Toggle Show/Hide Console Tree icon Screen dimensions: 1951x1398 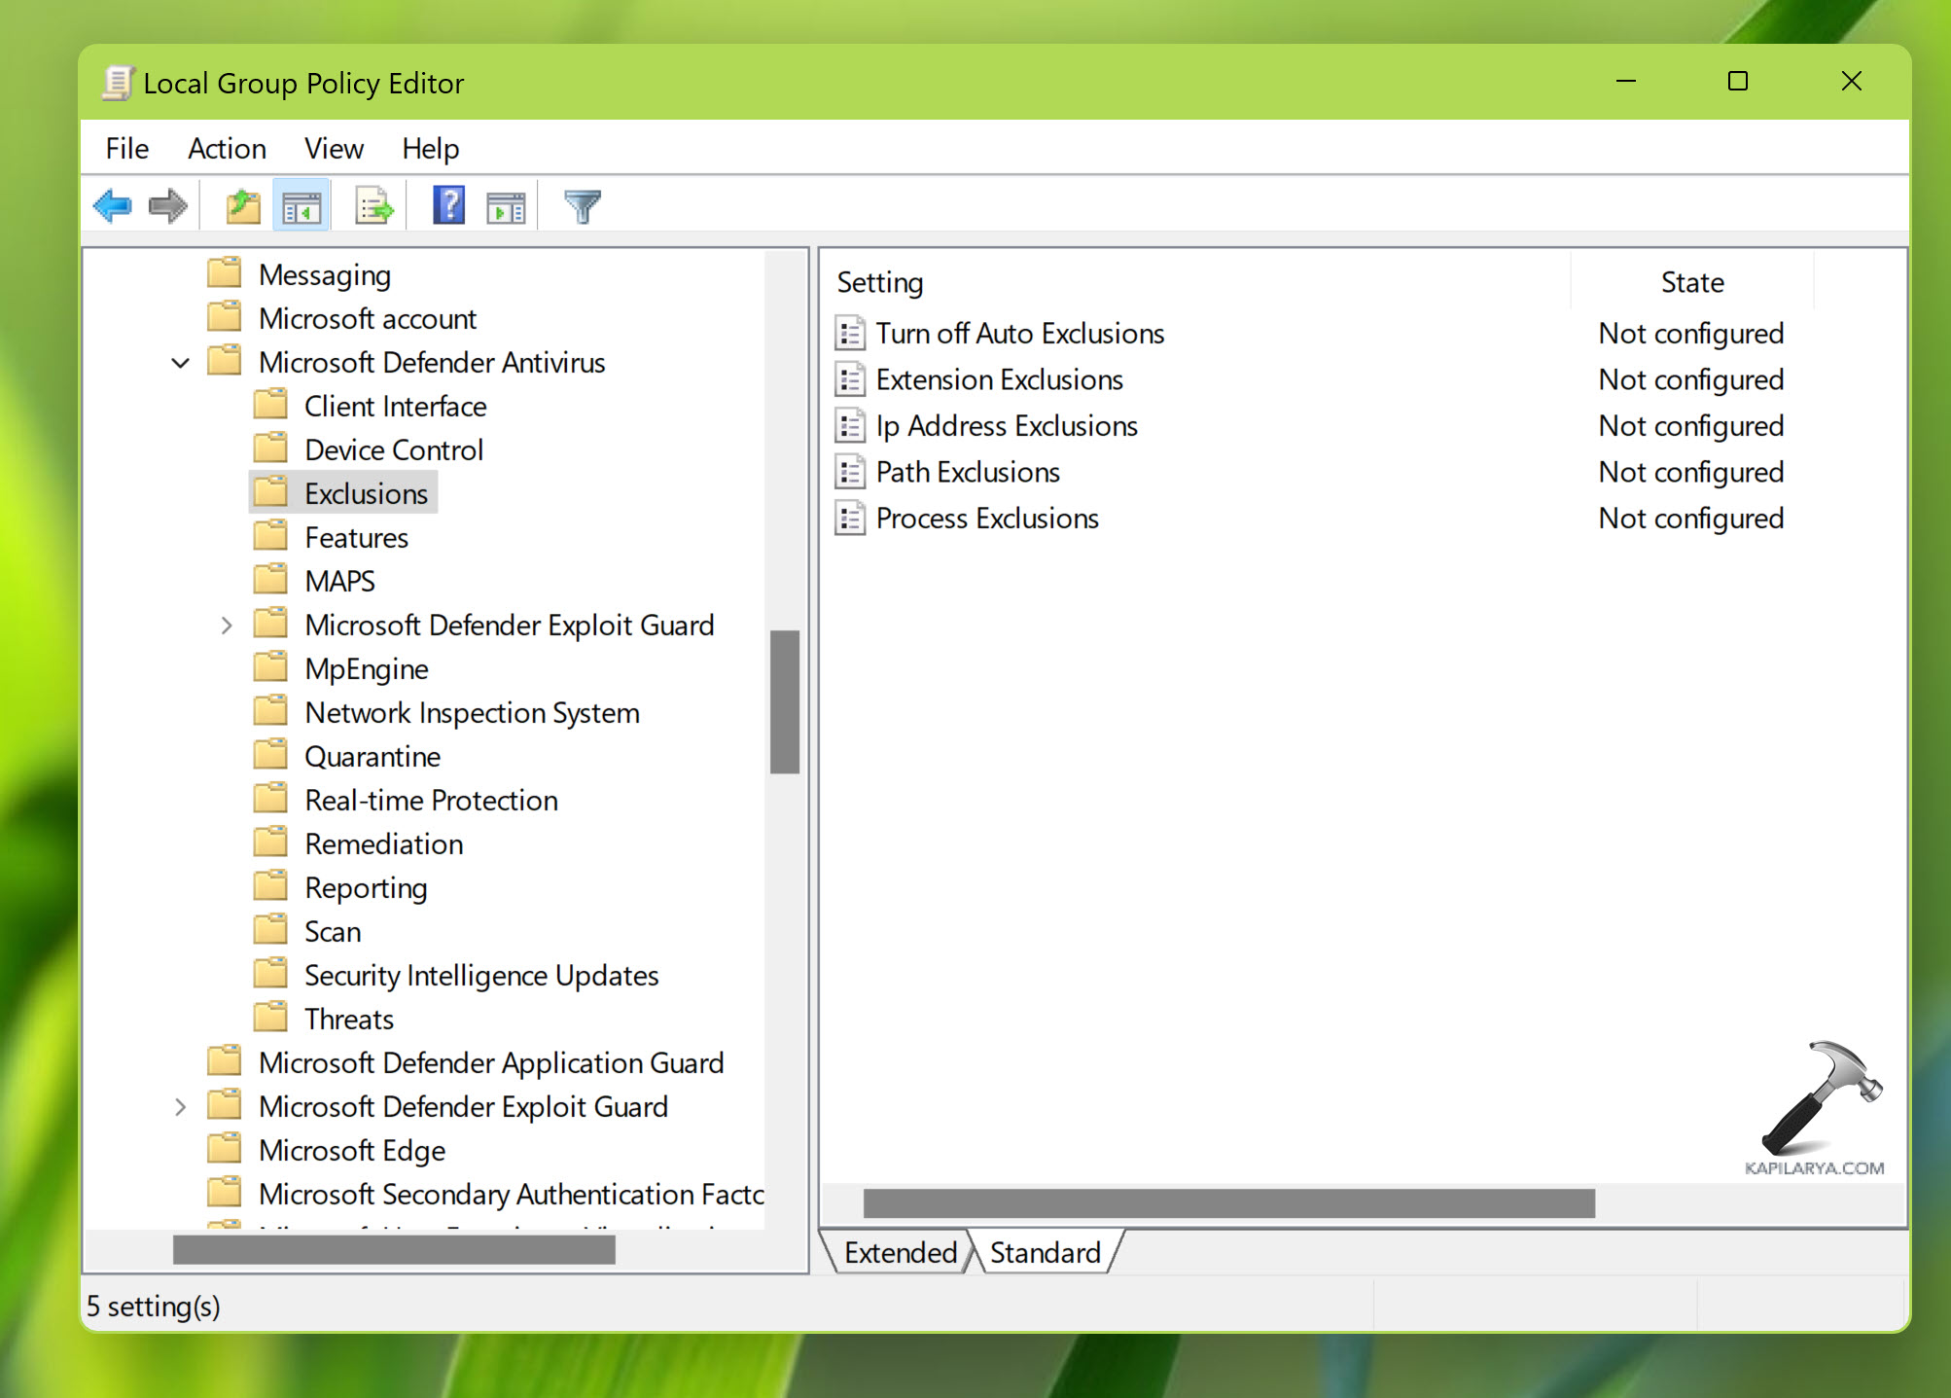click(x=302, y=206)
